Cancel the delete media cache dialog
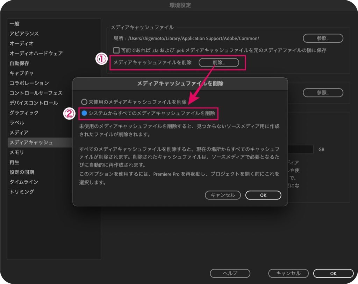The width and height of the screenshot is (358, 284). point(223,195)
